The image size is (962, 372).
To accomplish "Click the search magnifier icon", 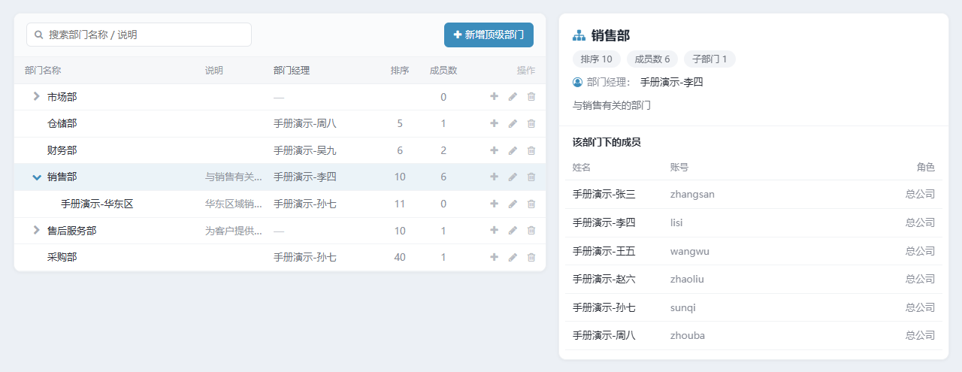I will tap(39, 35).
